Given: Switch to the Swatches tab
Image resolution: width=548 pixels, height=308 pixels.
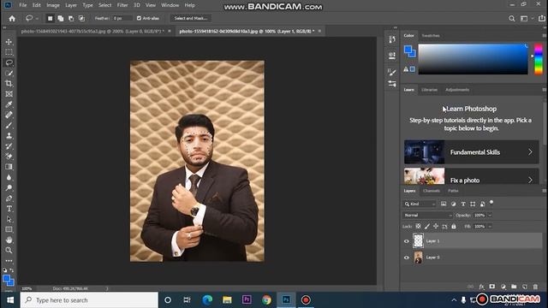Looking at the screenshot, I should [431, 36].
